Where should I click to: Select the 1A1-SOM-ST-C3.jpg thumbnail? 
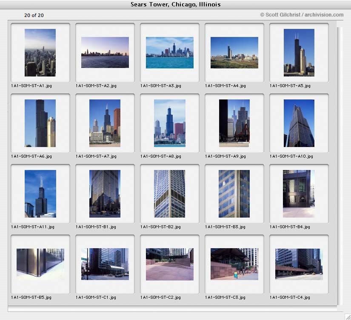(x=234, y=264)
